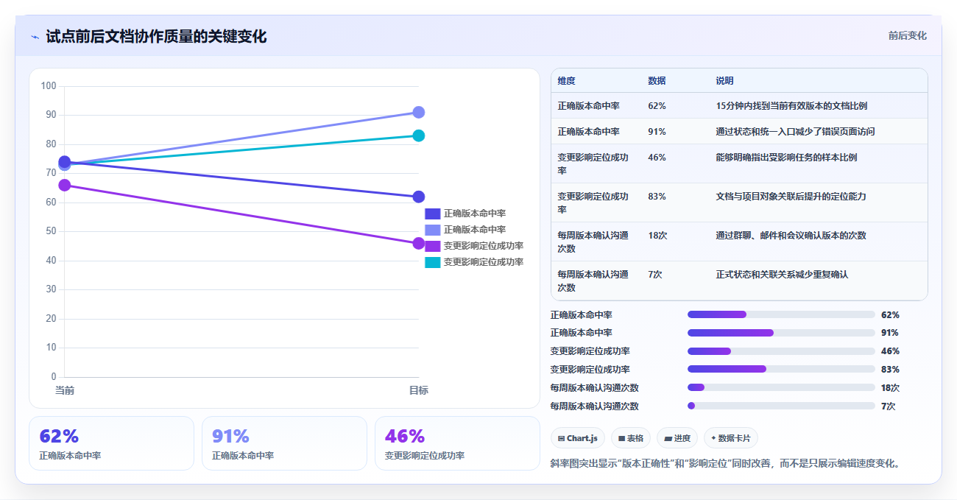This screenshot has width=957, height=500.
Task: Click the 18次 progress bar for 每周版本确认沟通次数
Action: point(781,387)
